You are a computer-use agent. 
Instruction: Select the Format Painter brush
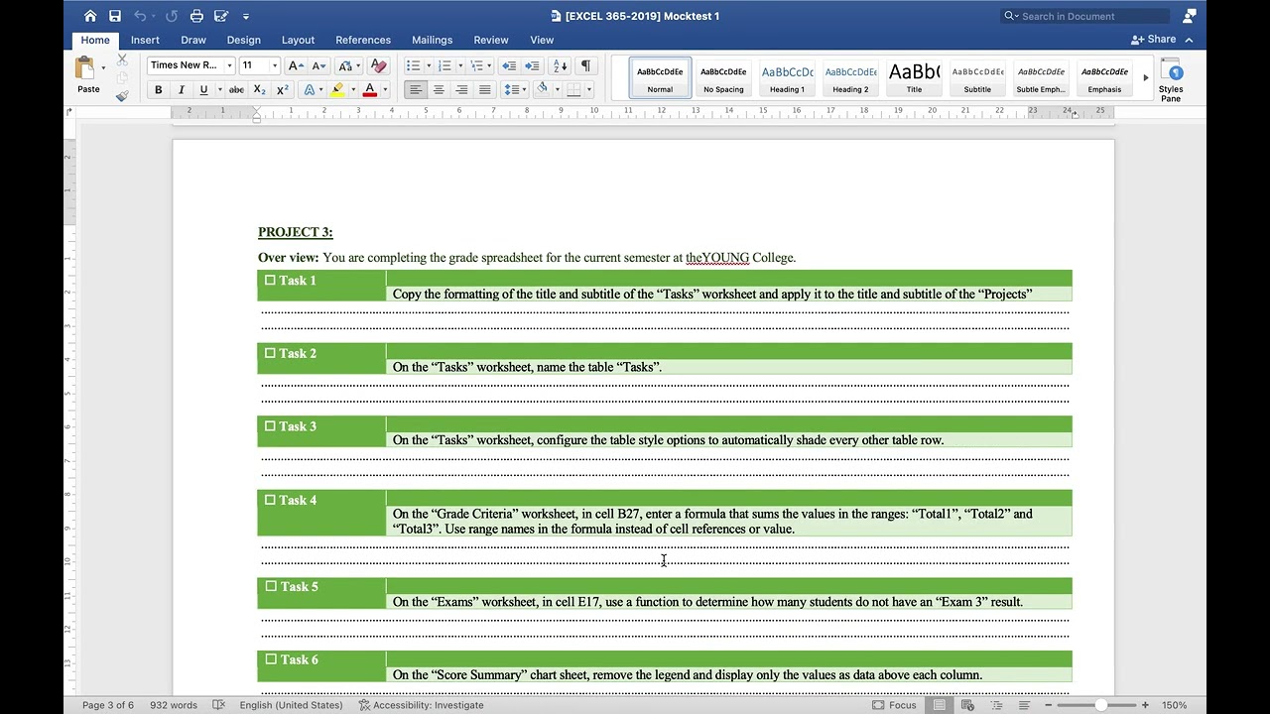(122, 96)
